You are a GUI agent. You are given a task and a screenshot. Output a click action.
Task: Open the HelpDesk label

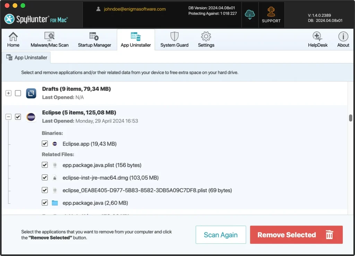[318, 45]
